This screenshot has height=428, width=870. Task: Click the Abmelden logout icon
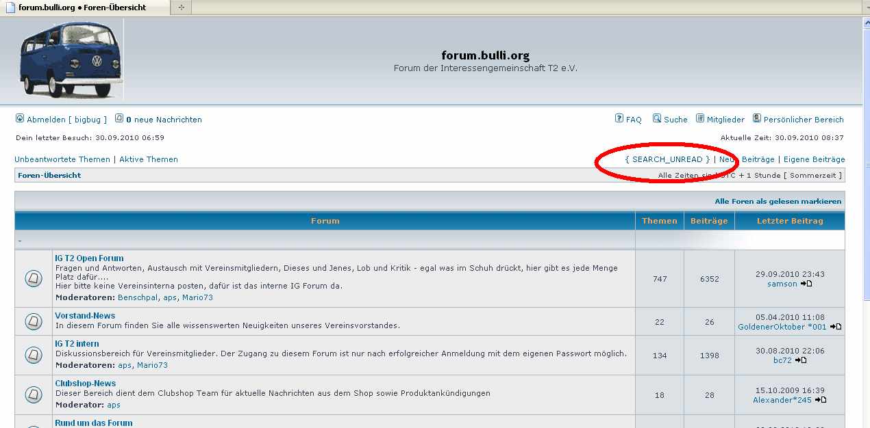(x=20, y=118)
